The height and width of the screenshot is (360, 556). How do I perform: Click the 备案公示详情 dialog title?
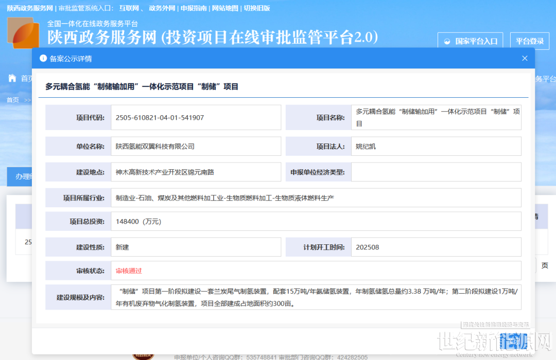pyautogui.click(x=71, y=59)
